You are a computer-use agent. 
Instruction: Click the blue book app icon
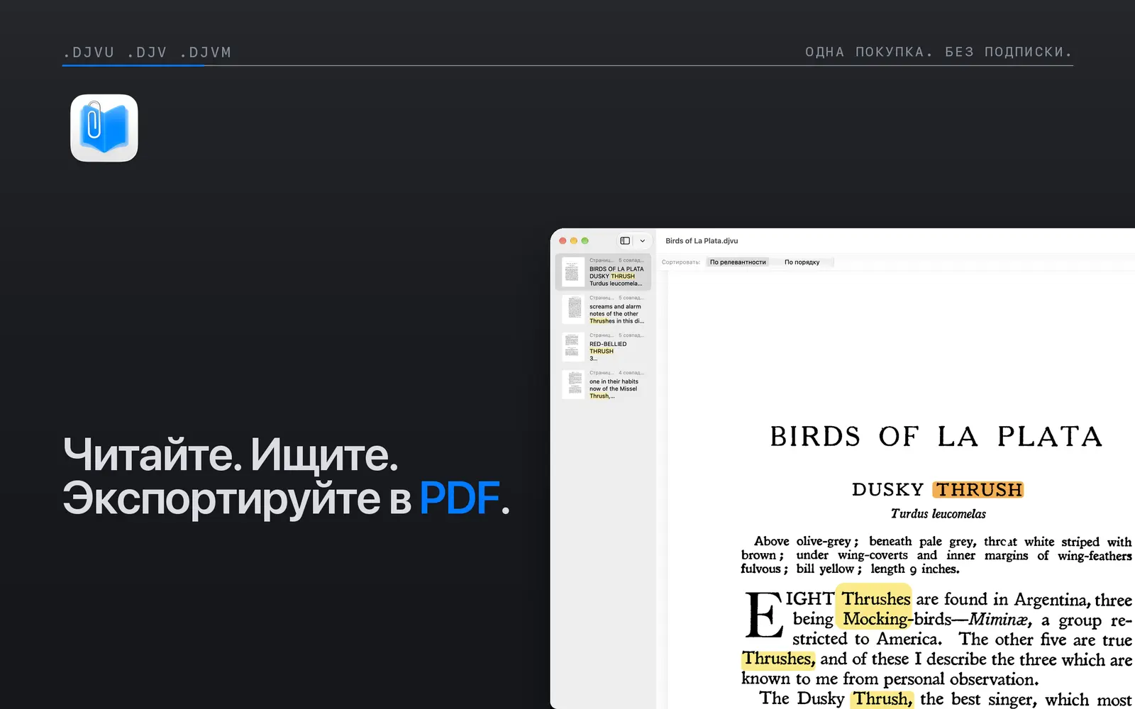[x=104, y=128]
